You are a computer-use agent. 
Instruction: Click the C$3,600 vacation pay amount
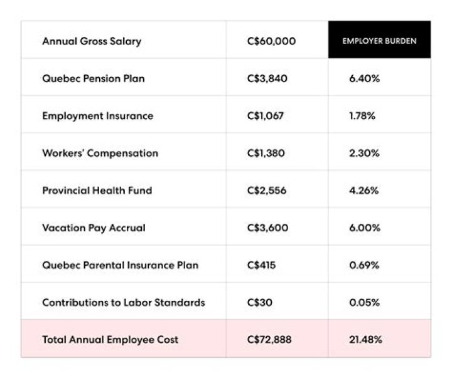tap(268, 228)
